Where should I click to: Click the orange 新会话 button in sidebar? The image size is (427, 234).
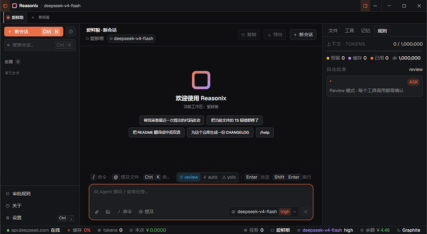[x=34, y=31]
